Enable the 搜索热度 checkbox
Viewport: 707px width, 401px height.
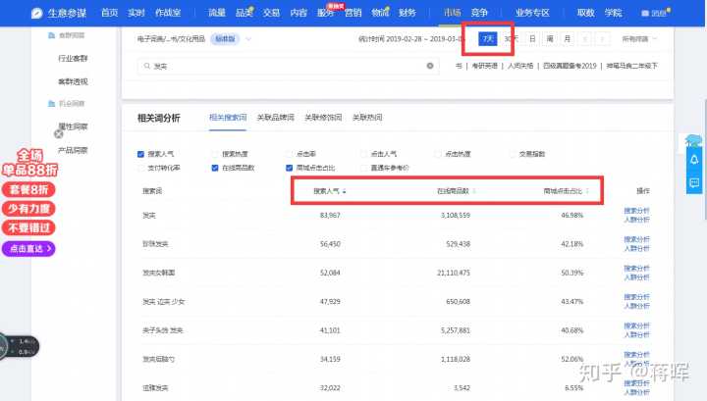coord(215,154)
